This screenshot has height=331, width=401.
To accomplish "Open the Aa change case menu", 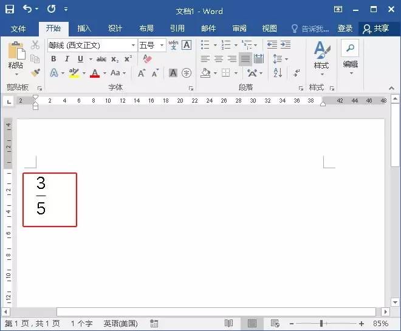I will click(118, 73).
